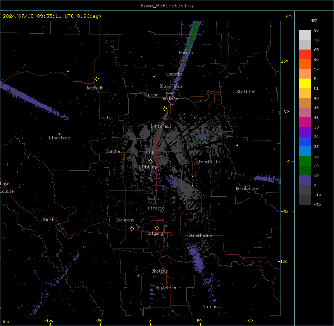Select the Ponoka city label
334x326 pixels.
186,53
